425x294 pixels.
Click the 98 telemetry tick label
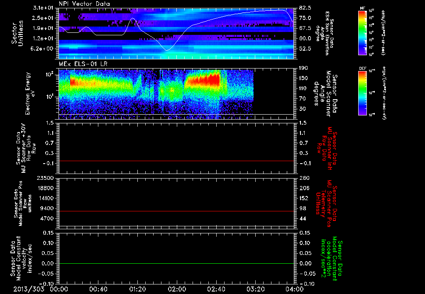click(x=303, y=208)
